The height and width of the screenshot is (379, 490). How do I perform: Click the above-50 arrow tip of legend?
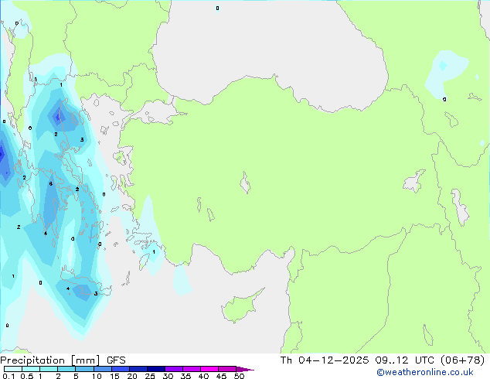(x=245, y=369)
